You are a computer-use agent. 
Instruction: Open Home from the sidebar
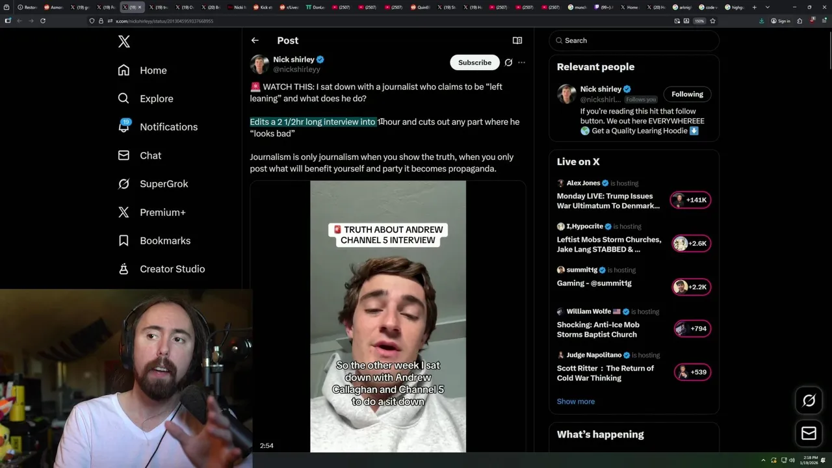click(142, 70)
